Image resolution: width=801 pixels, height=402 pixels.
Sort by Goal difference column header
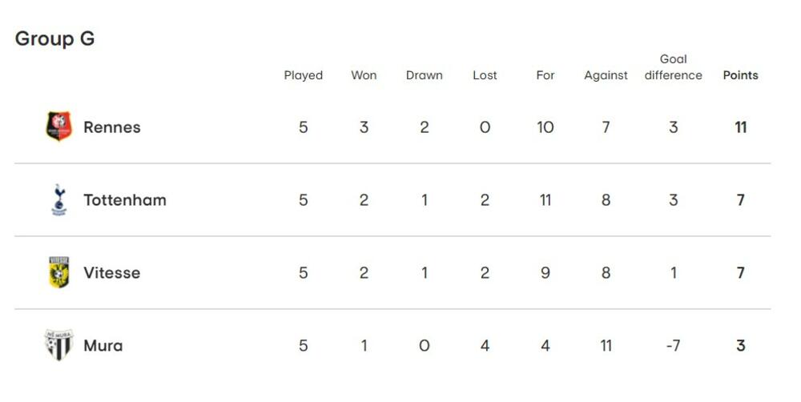coord(673,67)
